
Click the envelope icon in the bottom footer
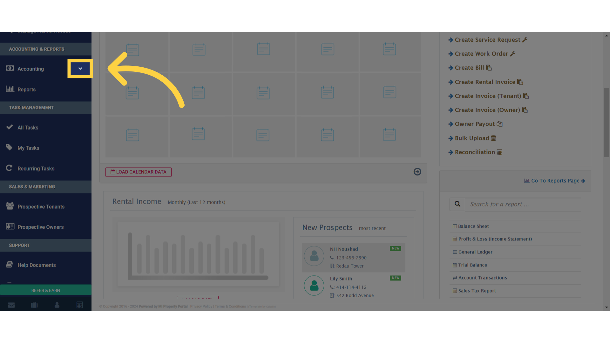(x=11, y=305)
